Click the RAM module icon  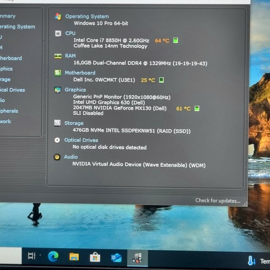pos(58,56)
